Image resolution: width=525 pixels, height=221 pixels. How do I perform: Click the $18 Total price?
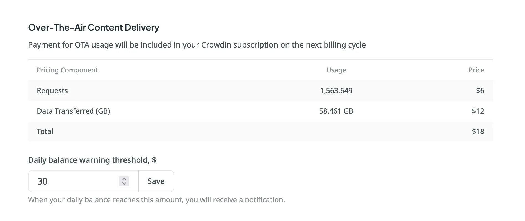pyautogui.click(x=478, y=131)
